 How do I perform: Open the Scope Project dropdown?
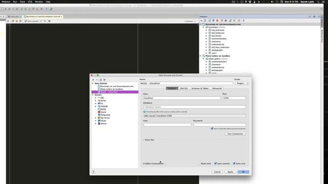(x=242, y=83)
